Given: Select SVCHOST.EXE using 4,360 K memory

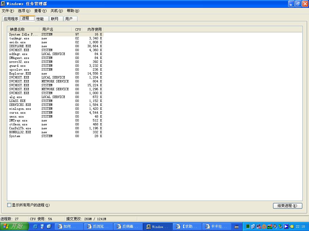Looking at the screenshot, I should point(56,50).
